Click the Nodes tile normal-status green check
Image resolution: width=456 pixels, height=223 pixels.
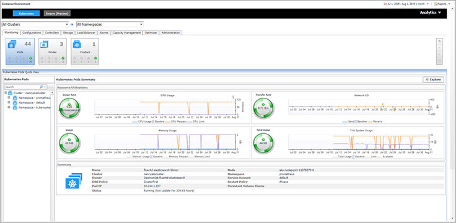click(x=63, y=58)
